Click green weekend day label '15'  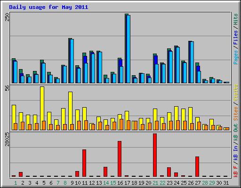pos(113,183)
